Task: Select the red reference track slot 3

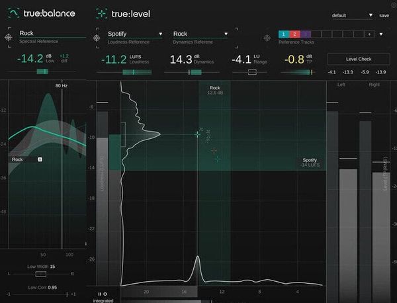Action: [x=306, y=34]
